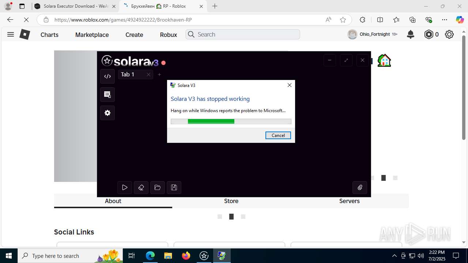Close the Solara Executor Download tab
Viewport: 468px width, 263px height.
(x=114, y=6)
